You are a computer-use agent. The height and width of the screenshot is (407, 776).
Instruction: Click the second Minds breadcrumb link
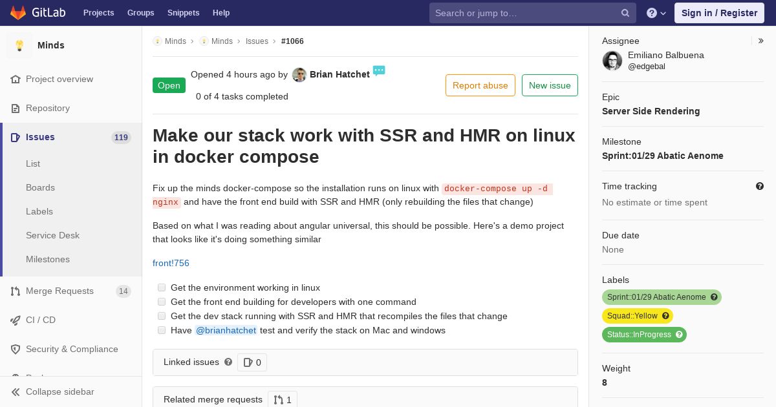tap(222, 41)
